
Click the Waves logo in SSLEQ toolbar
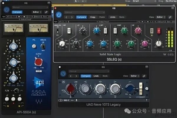(56, 22)
